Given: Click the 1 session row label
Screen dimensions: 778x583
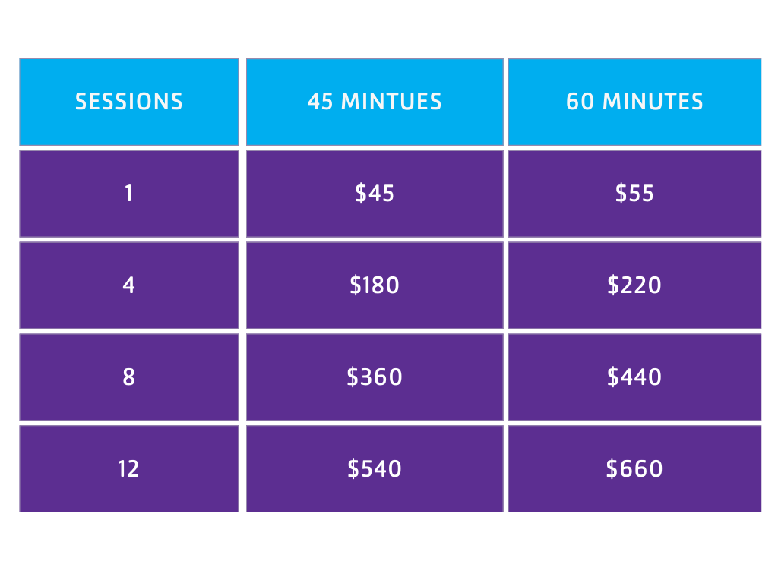Looking at the screenshot, I should pos(128,194).
